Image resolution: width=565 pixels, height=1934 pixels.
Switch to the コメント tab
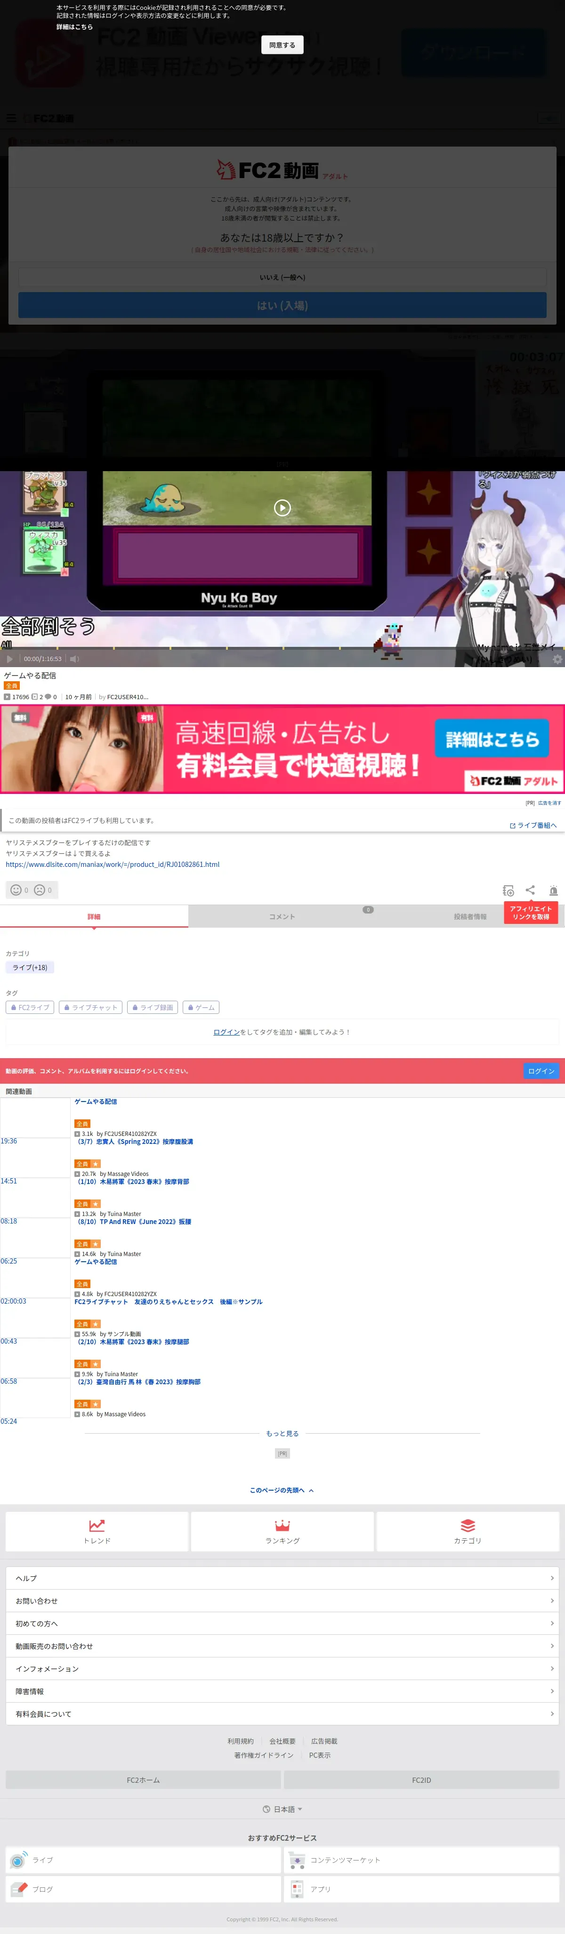click(282, 917)
